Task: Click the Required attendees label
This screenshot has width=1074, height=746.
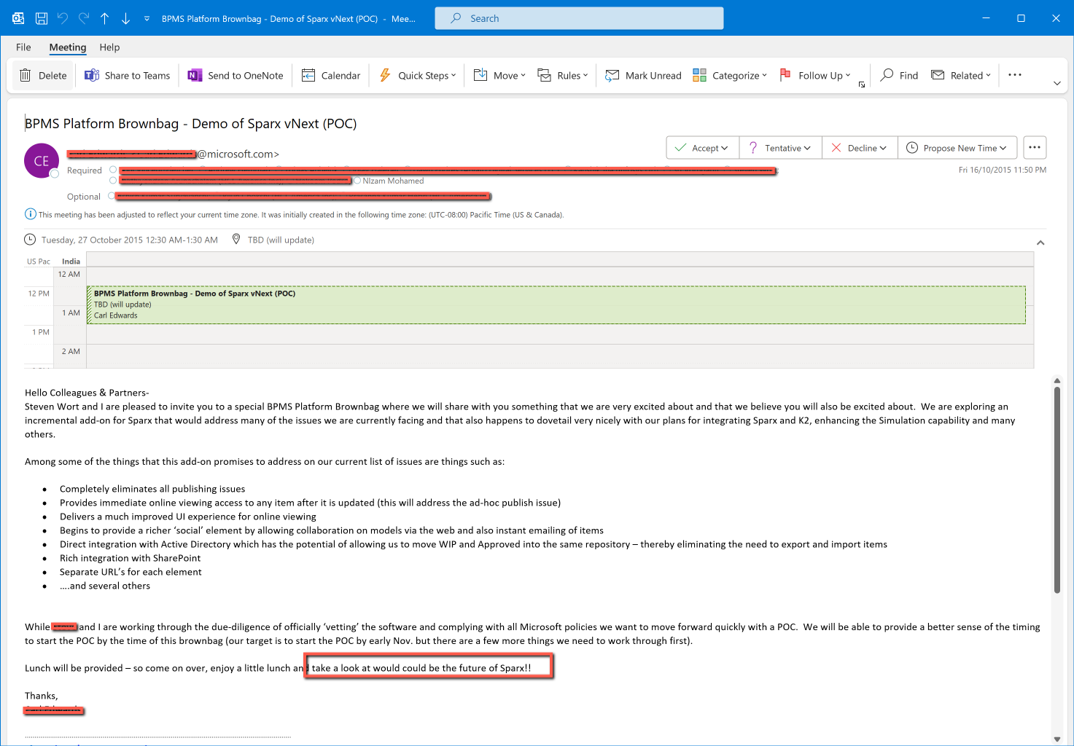Action: (x=85, y=170)
